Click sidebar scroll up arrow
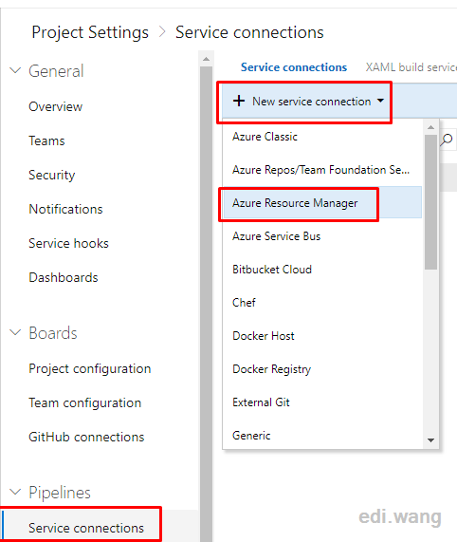This screenshot has height=542, width=457. (x=206, y=59)
